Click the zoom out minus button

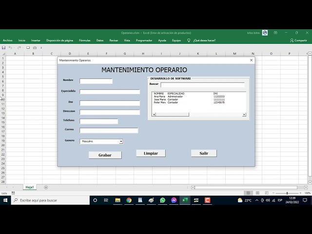273,193
